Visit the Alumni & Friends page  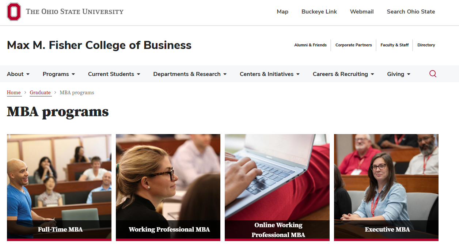310,45
